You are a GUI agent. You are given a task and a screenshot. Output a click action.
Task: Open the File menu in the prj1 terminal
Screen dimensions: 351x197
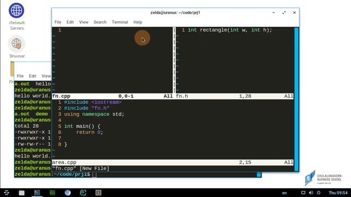58,22
